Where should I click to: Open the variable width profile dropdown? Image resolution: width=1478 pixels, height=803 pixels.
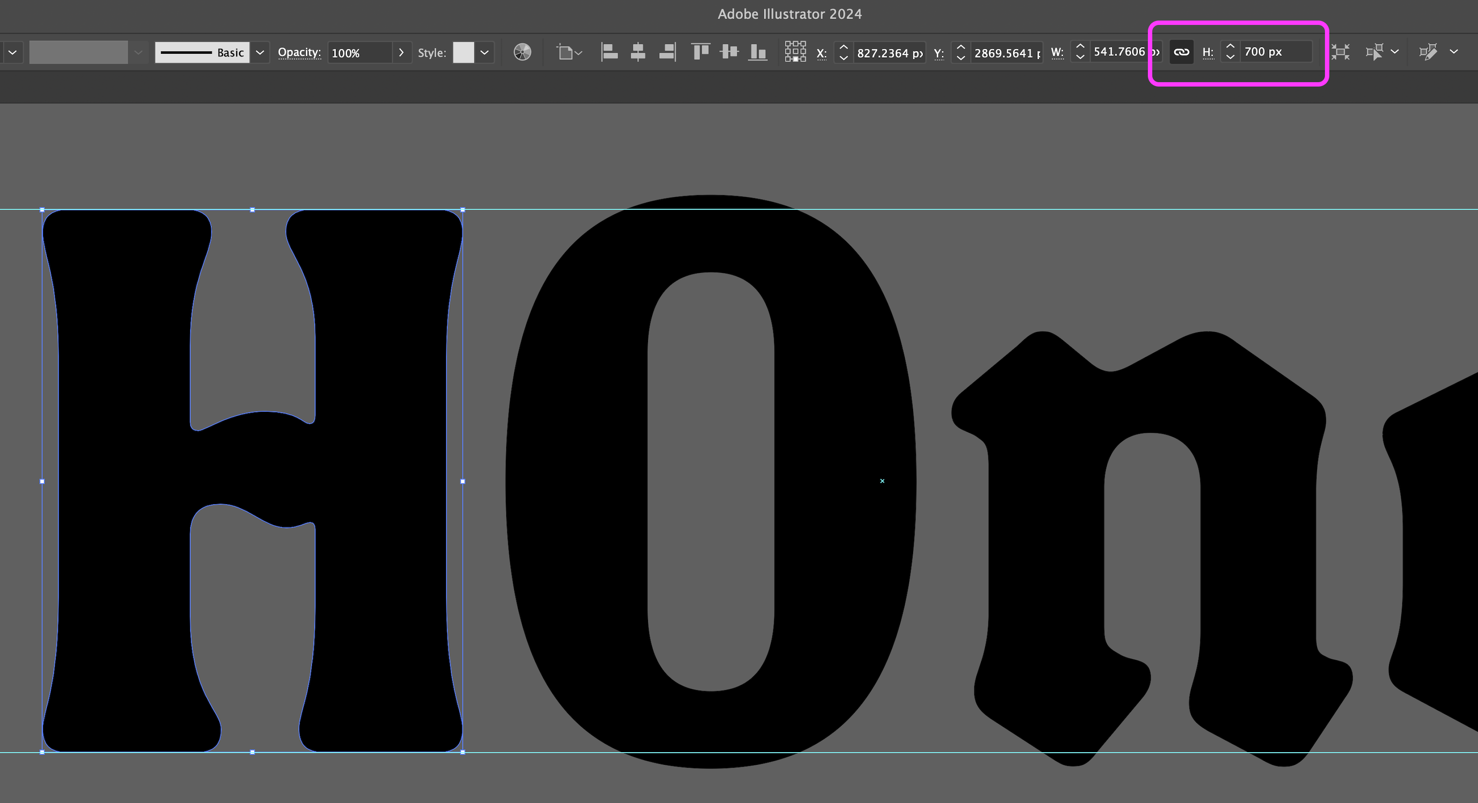tap(138, 52)
